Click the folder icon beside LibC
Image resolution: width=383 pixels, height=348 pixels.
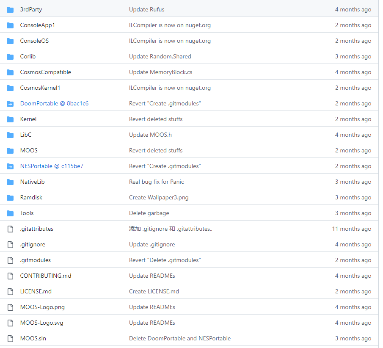(x=10, y=135)
